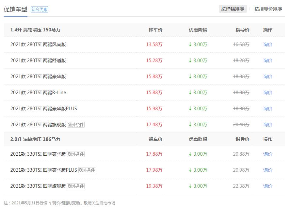
Task: Click the 18.28万 guide price
Action: (x=241, y=61)
